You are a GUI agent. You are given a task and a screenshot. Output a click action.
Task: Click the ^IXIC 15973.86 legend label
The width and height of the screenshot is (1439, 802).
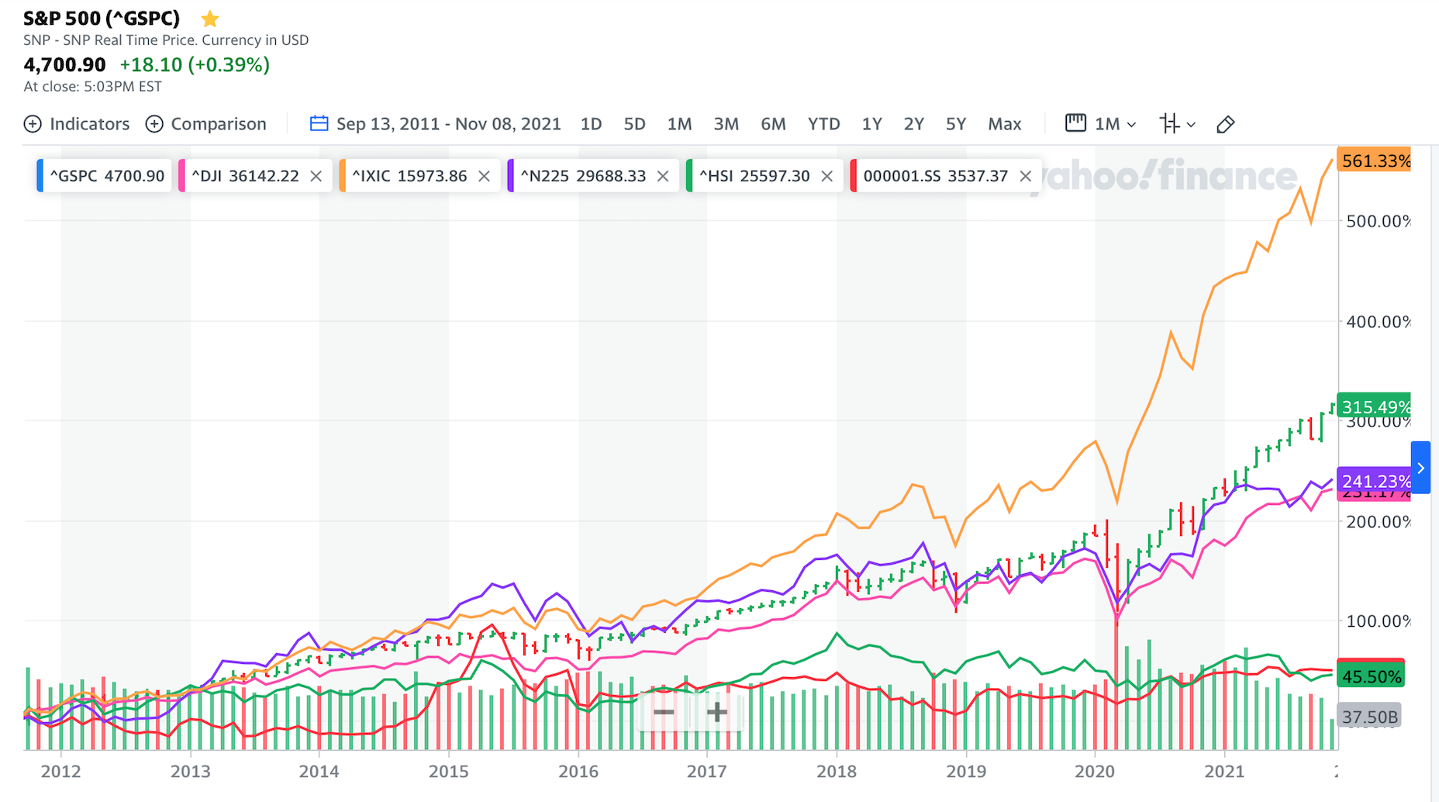409,176
